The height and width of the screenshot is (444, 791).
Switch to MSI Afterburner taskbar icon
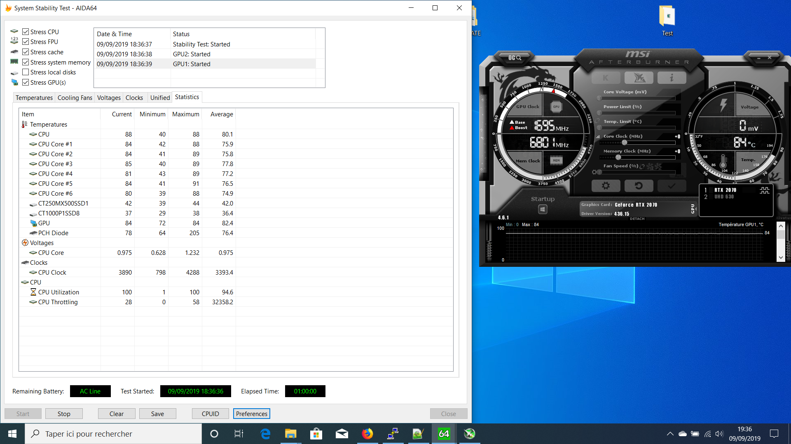469,434
